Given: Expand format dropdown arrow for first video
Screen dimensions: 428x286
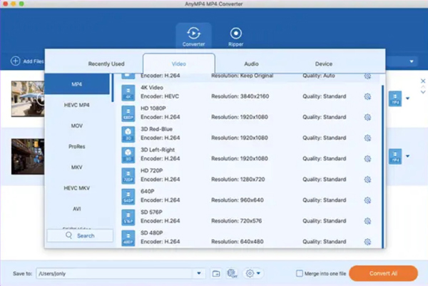Looking at the screenshot, I should click(407, 98).
